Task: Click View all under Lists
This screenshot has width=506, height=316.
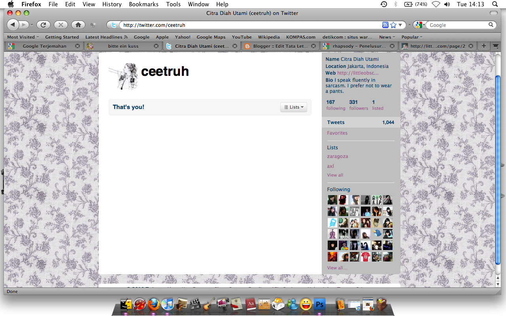Action: click(x=335, y=175)
